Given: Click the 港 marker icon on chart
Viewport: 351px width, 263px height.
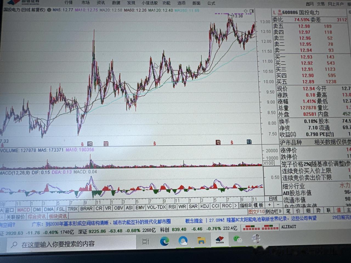Looking at the screenshot, I should 218,142.
